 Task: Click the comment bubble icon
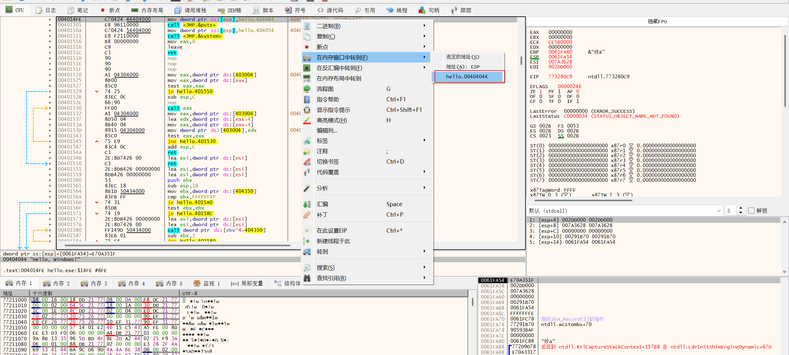pos(307,151)
